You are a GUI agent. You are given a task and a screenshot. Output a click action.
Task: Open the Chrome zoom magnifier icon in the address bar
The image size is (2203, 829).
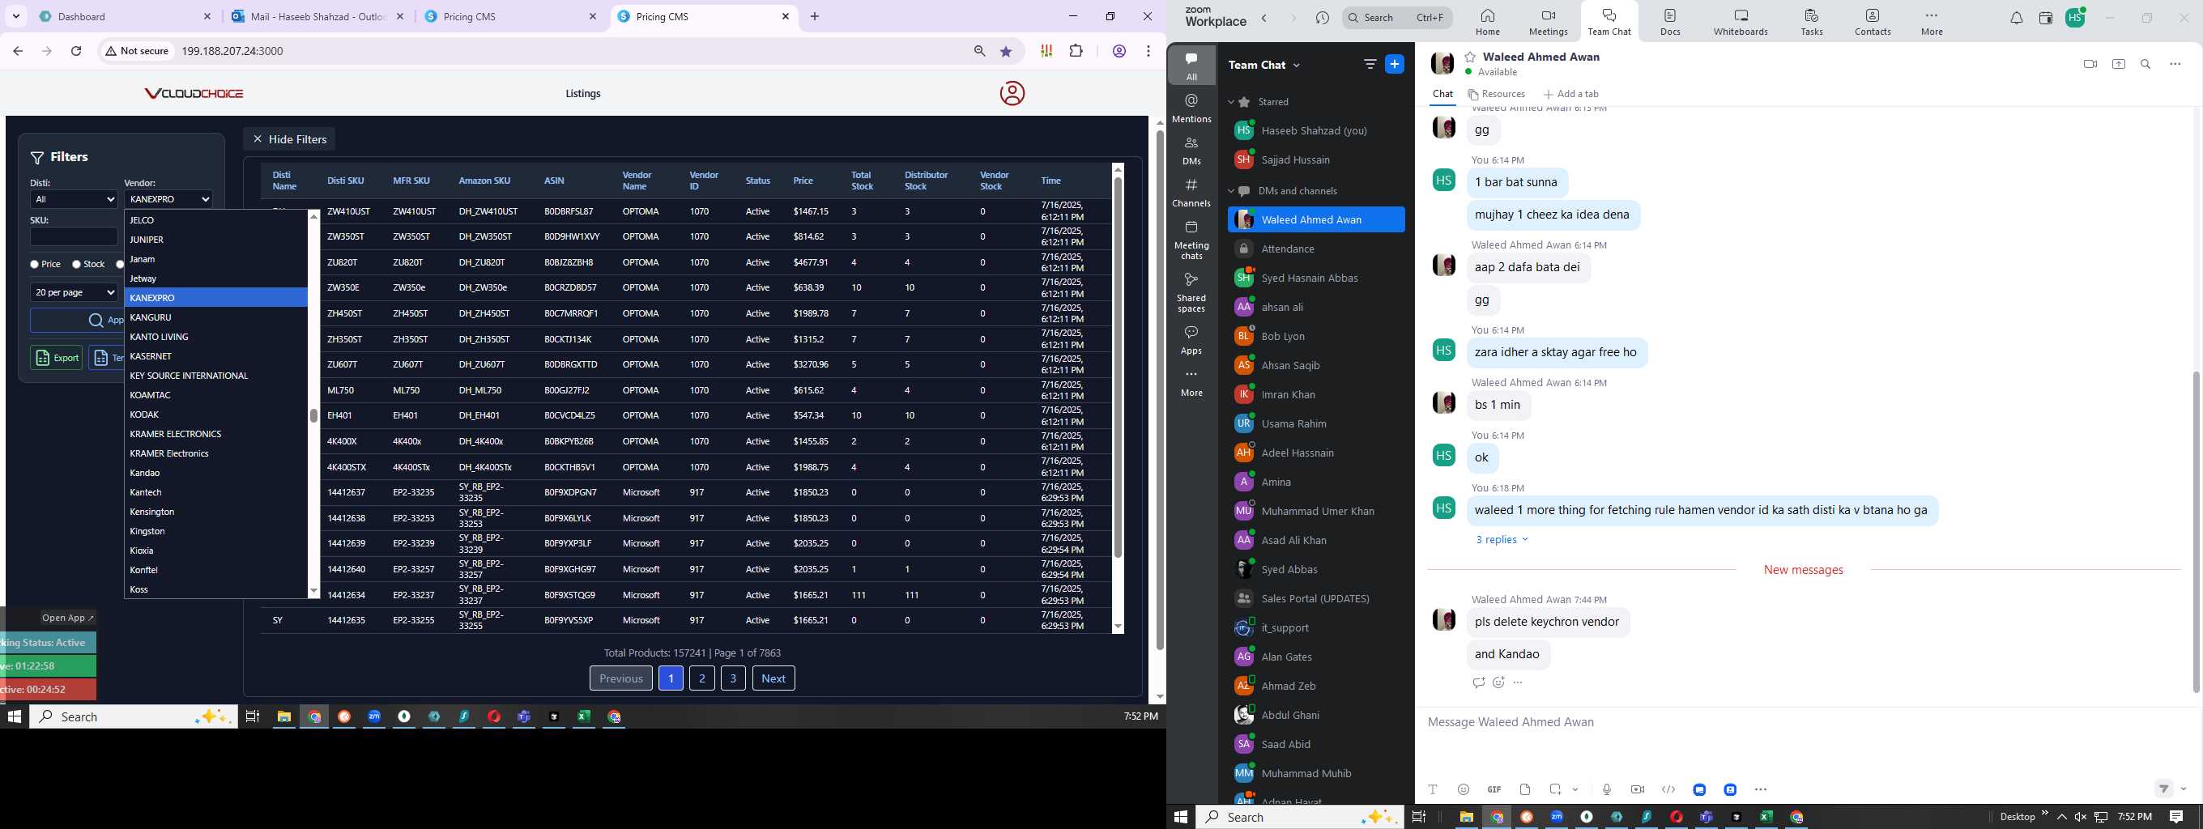[979, 51]
